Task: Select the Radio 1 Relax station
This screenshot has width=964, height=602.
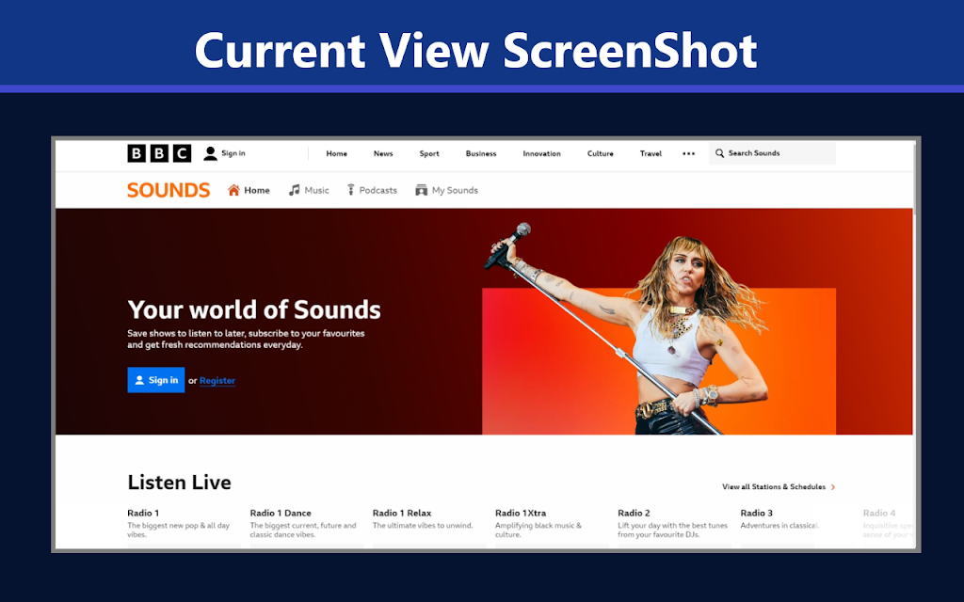Action: click(x=402, y=513)
